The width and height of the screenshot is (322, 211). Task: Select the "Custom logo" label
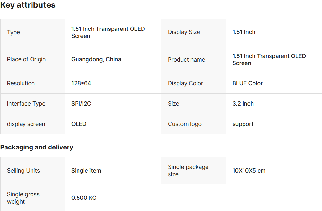point(185,124)
